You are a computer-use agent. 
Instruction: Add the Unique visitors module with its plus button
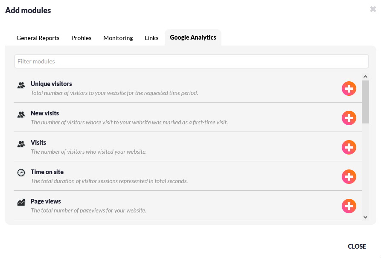tap(349, 89)
